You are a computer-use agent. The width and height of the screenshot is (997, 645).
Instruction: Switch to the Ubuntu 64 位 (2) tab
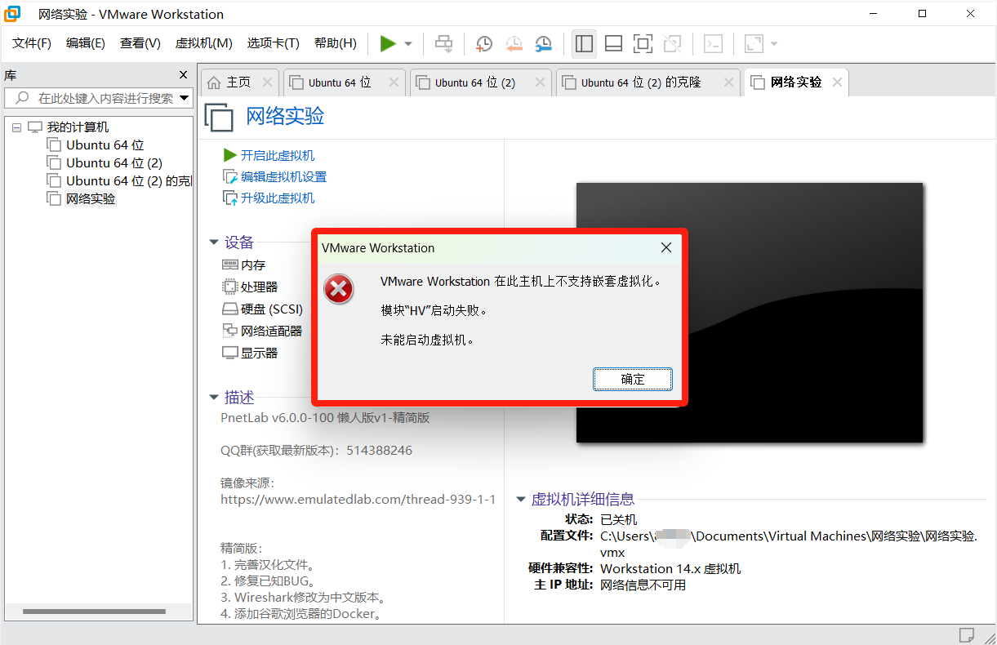[474, 82]
